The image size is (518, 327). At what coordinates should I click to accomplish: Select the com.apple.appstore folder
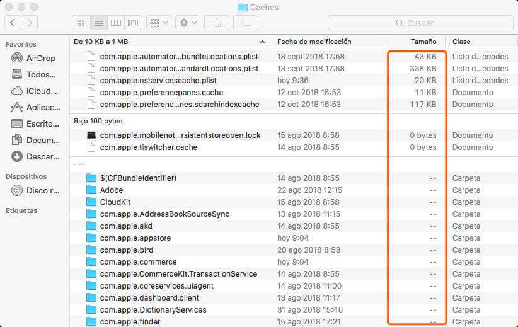[x=135, y=238]
